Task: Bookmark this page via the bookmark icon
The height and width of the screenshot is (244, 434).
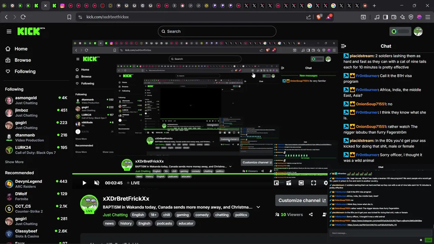Action: [x=69, y=17]
